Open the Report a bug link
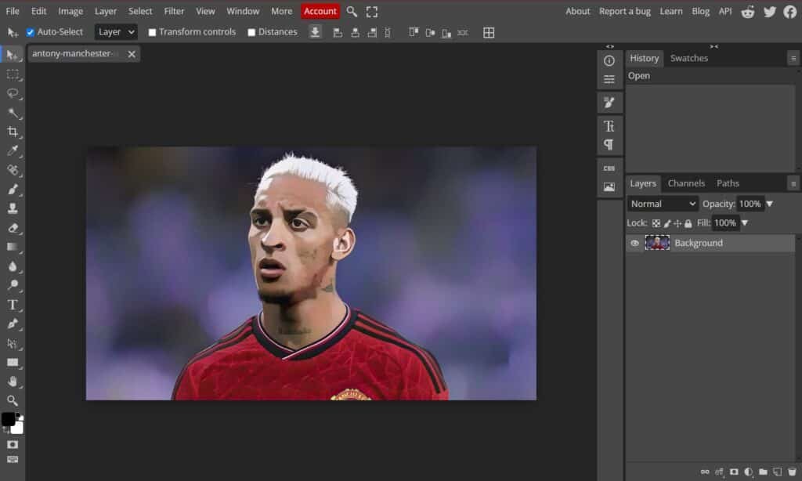802x481 pixels. coord(625,12)
